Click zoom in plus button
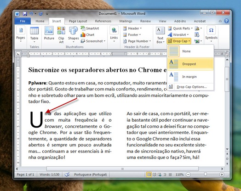Screen dimensions: 241x191 pyautogui.click(x=222, y=174)
